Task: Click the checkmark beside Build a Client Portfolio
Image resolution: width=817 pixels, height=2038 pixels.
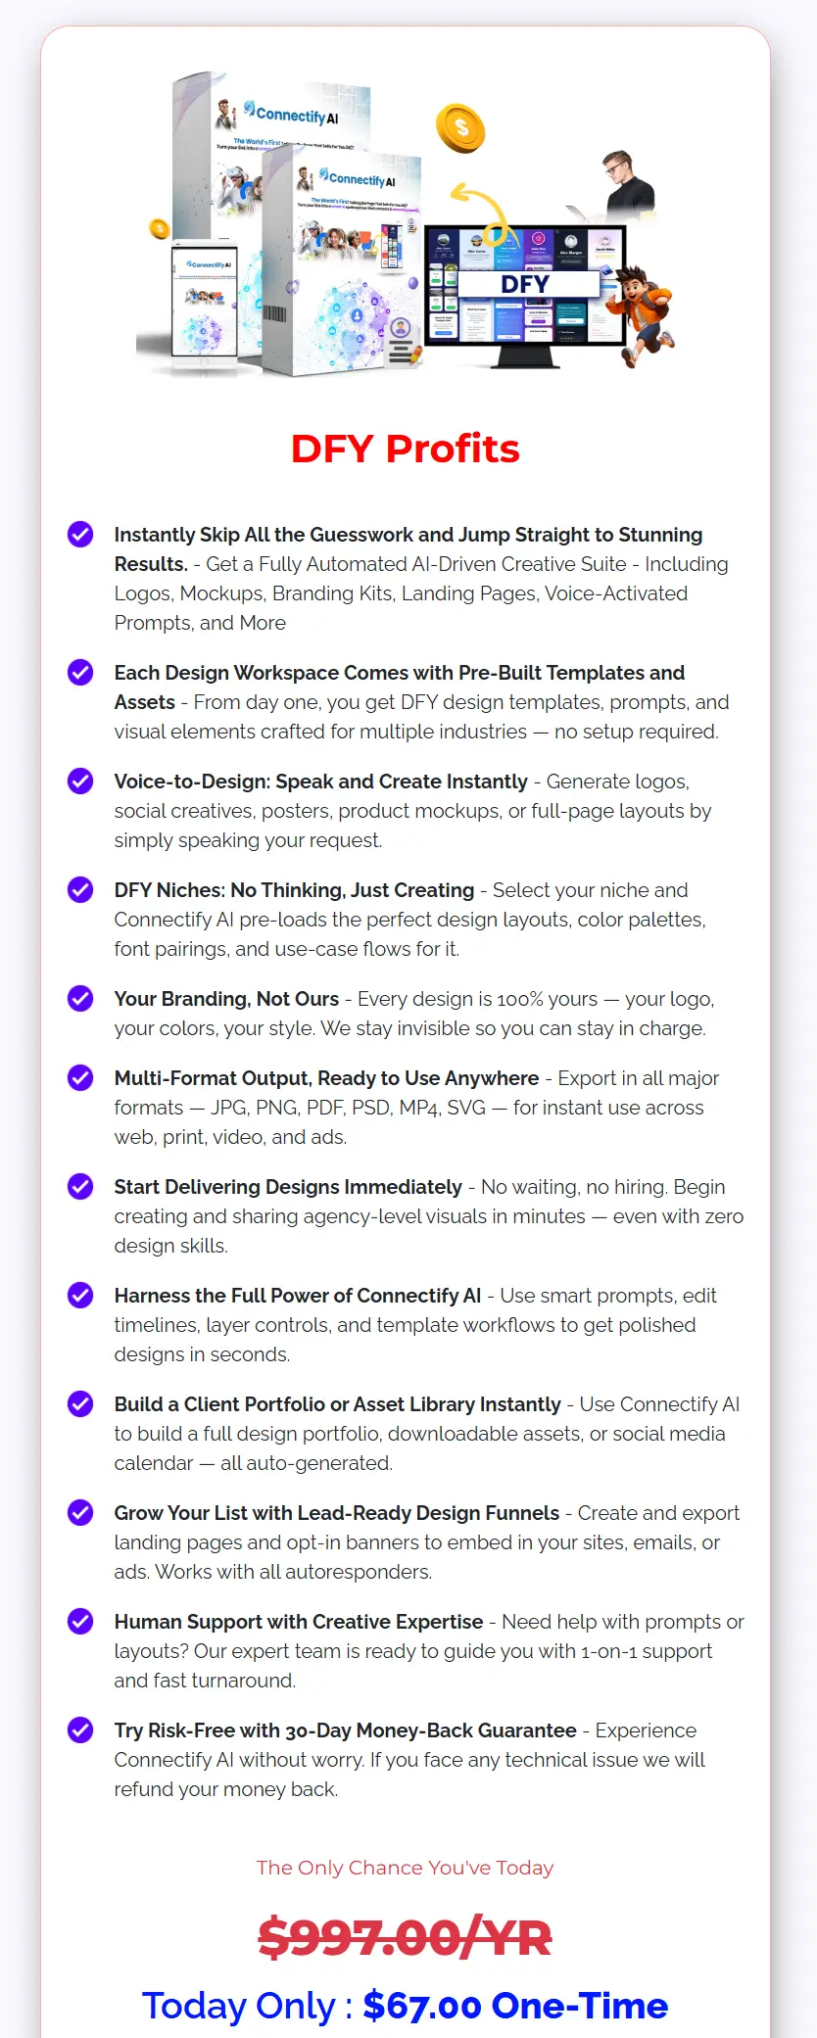Action: click(80, 1404)
